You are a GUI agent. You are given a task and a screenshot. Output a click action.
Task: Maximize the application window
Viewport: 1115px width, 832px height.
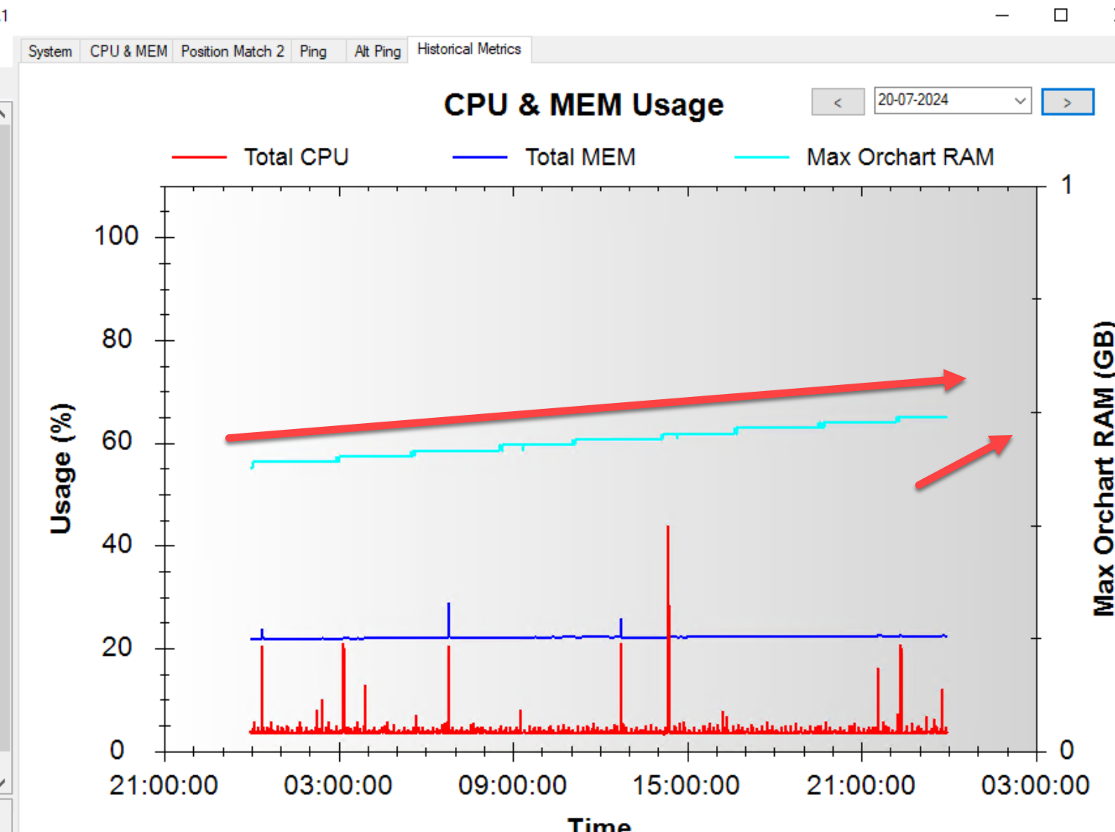(x=1061, y=15)
